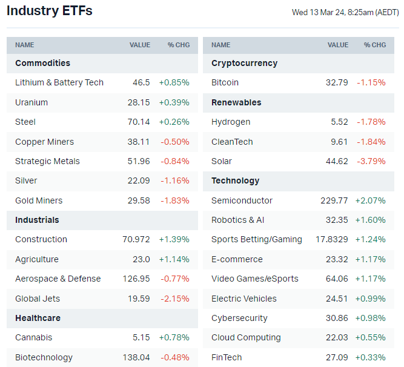
Task: Select the Global Jets ETF
Action: [38, 299]
